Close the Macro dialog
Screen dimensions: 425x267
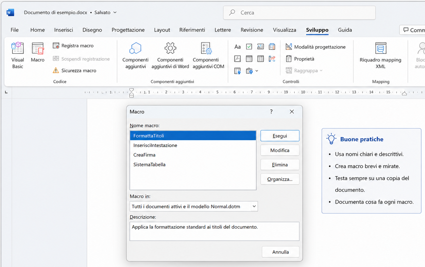click(292, 112)
